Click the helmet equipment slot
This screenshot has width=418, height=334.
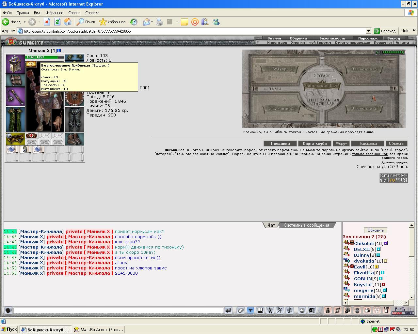pyautogui.click(x=15, y=64)
